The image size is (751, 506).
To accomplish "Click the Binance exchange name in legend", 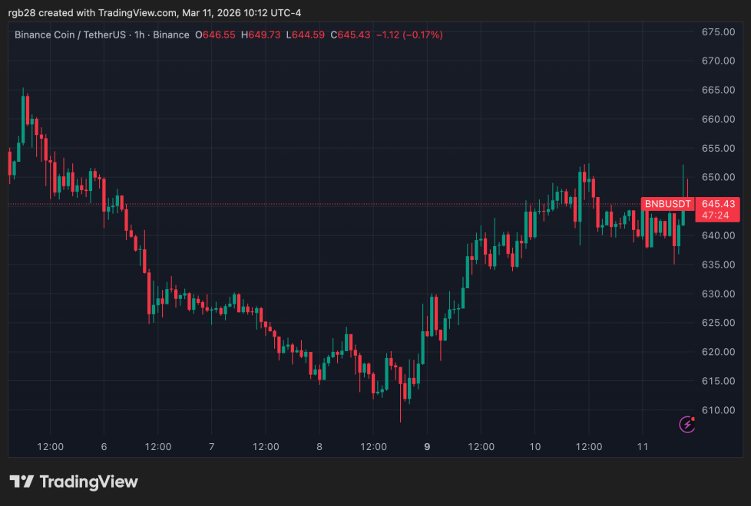I will pos(171,34).
